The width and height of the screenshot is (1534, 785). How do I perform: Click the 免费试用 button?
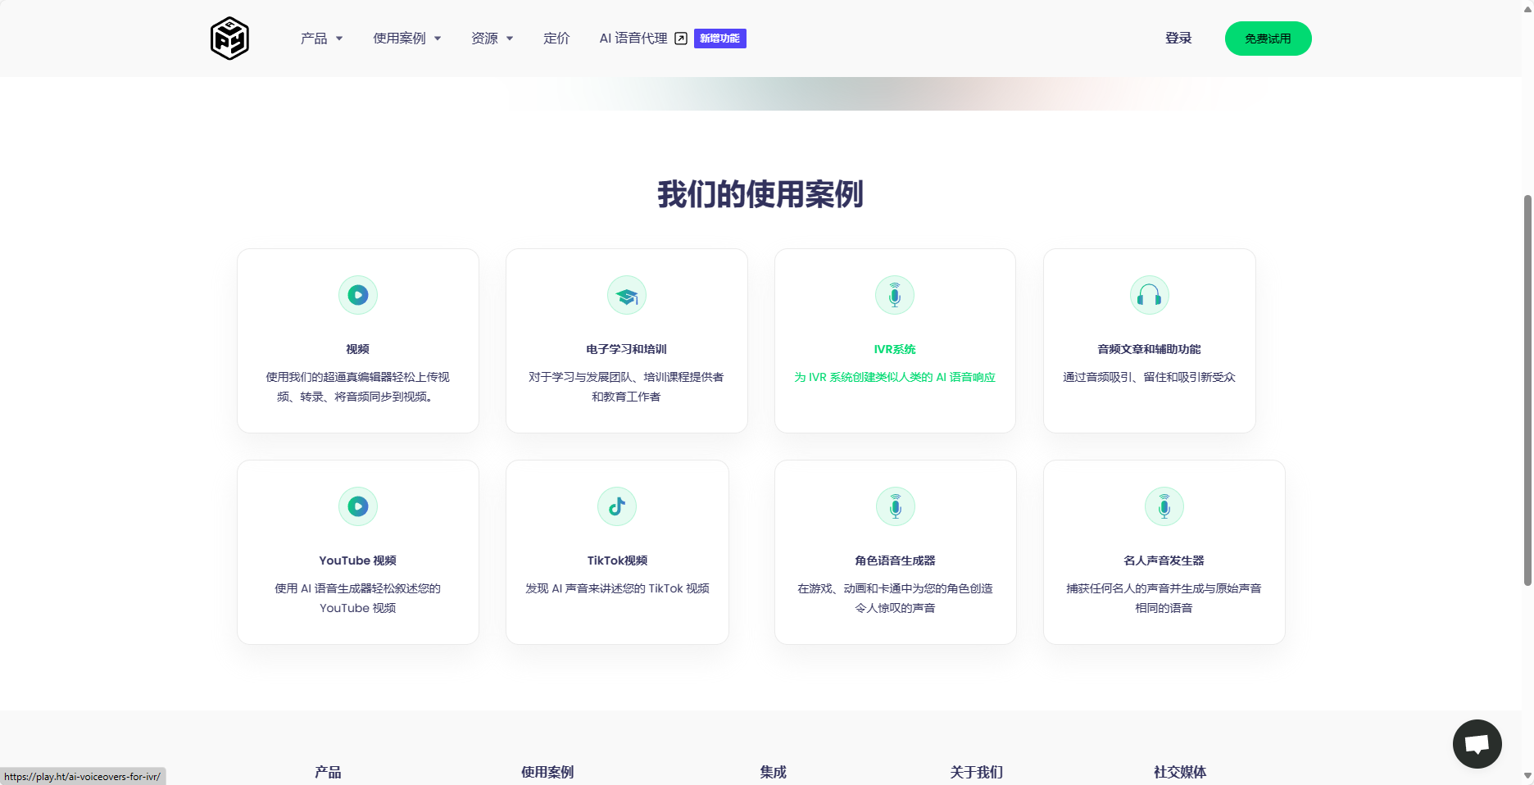coord(1268,38)
